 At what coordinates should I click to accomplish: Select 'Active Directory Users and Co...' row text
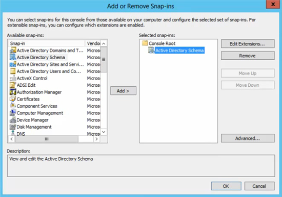click(x=49, y=71)
